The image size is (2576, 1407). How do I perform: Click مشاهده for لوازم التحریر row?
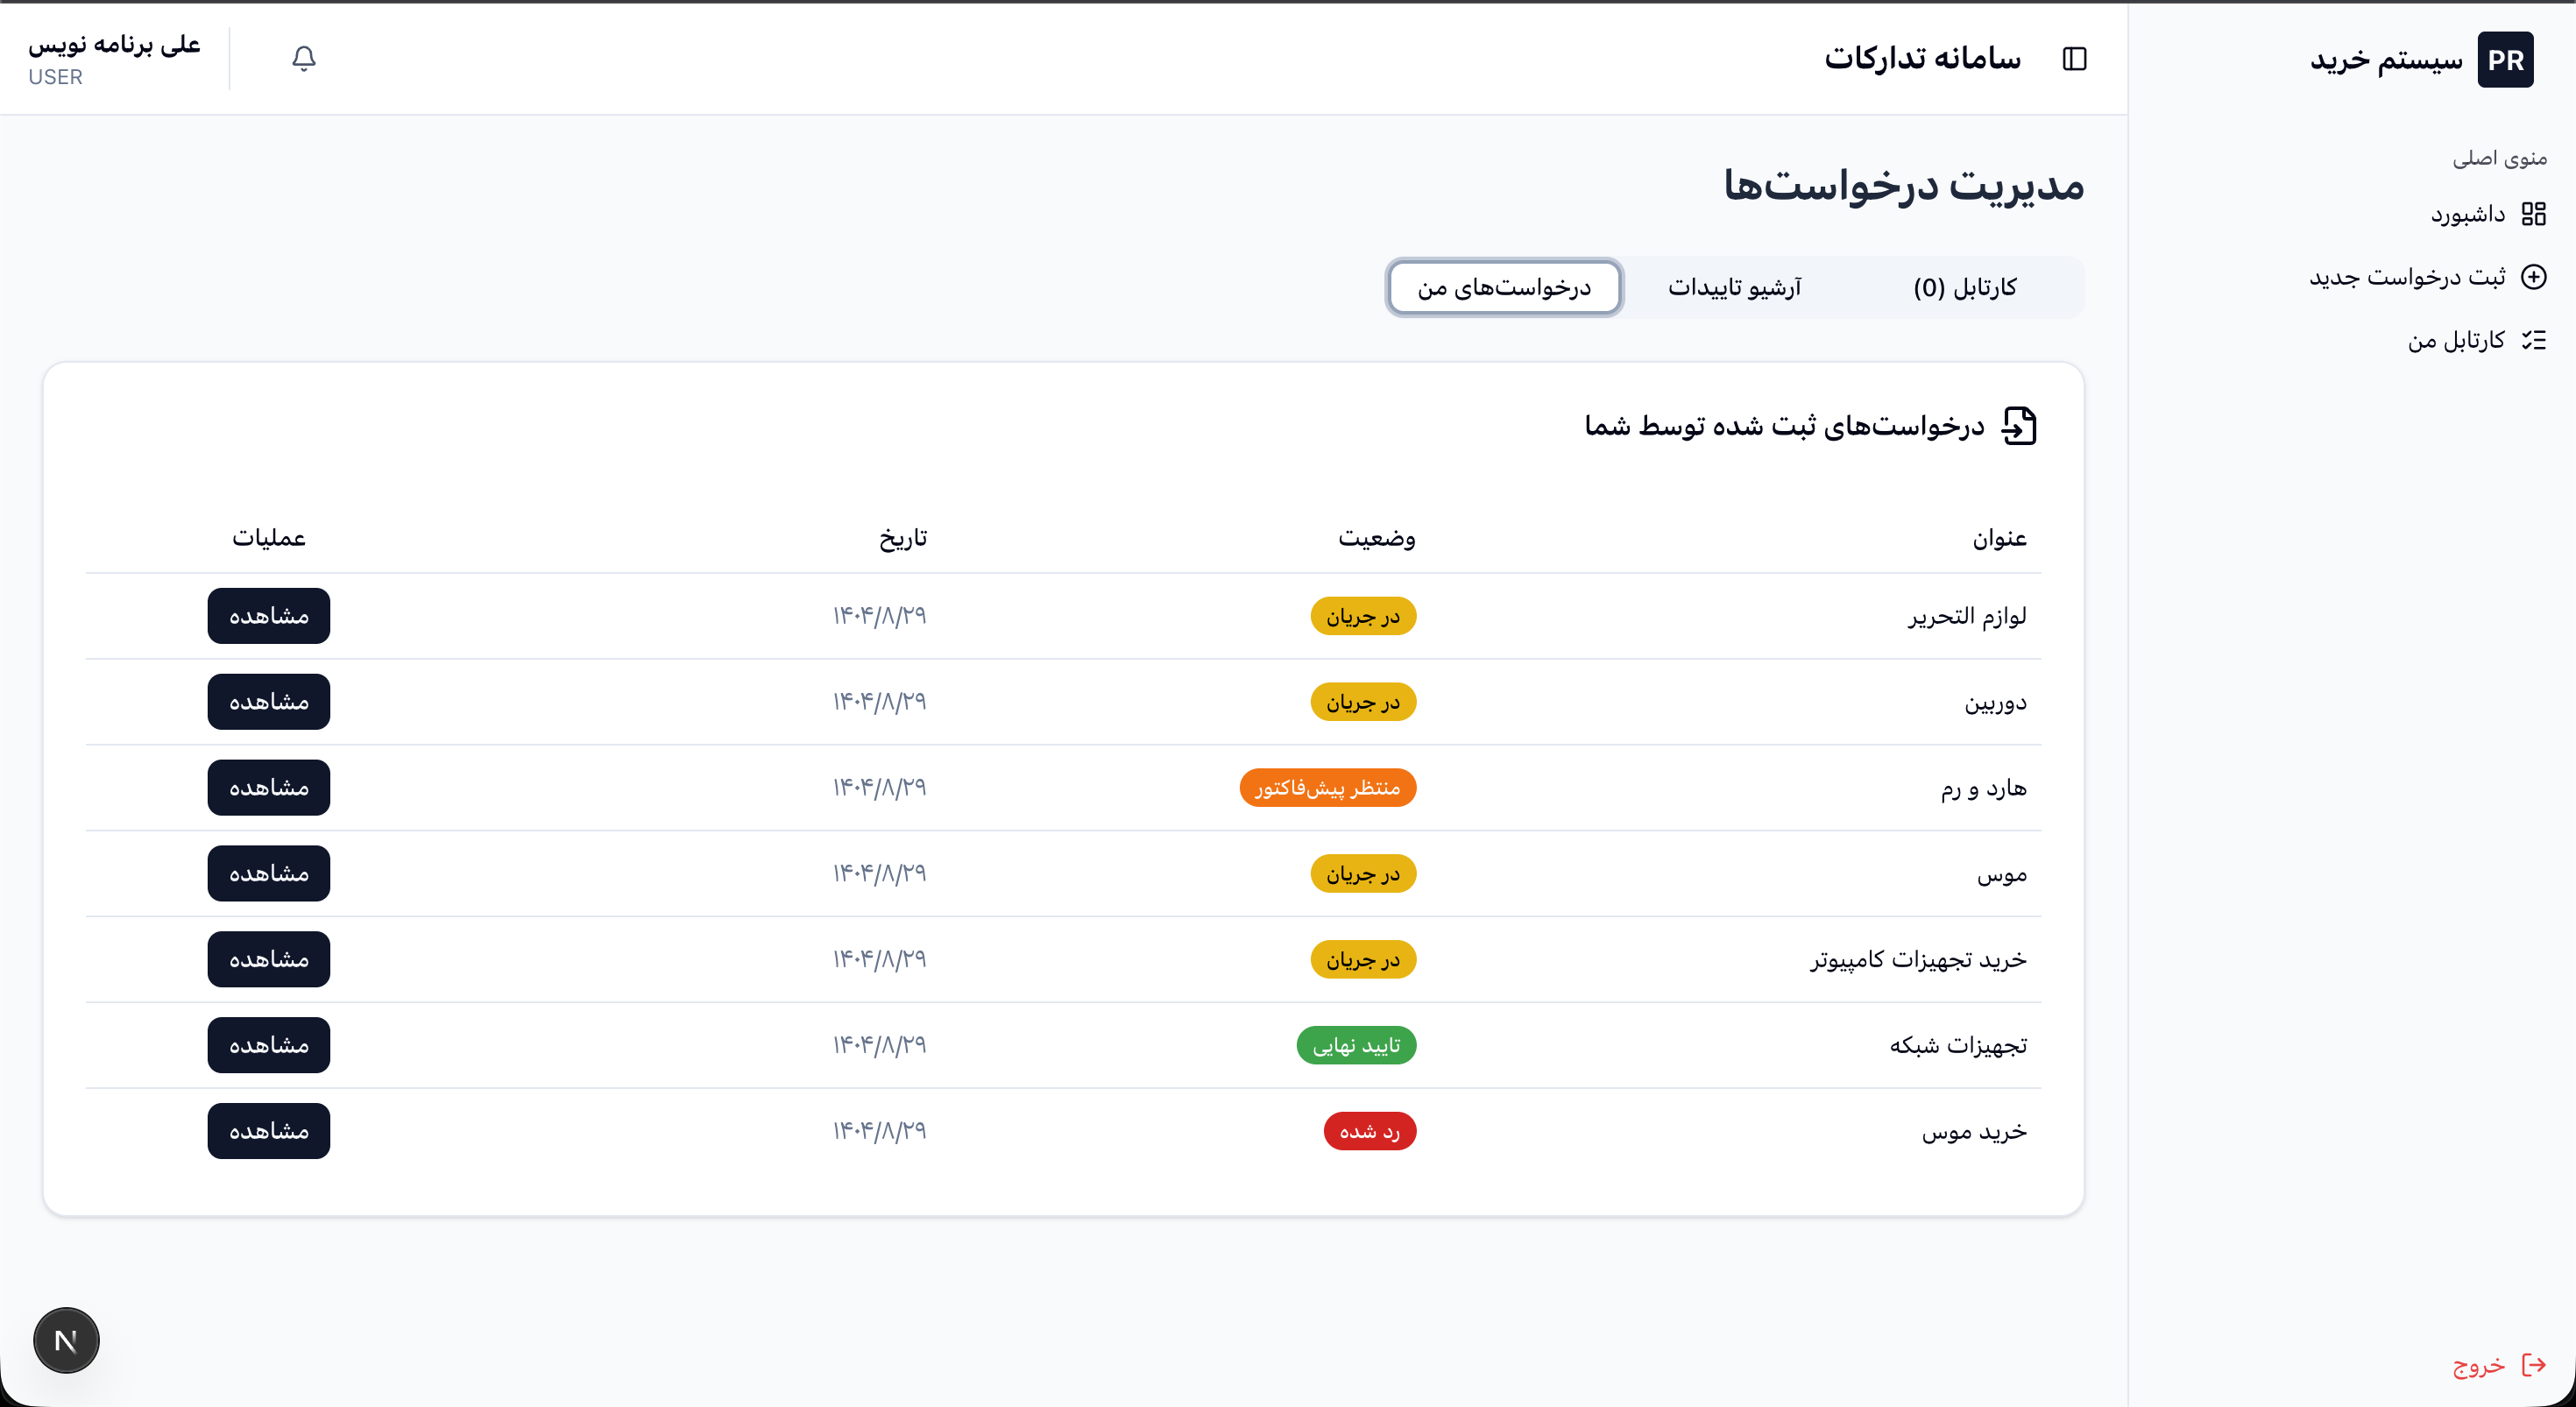click(x=269, y=616)
